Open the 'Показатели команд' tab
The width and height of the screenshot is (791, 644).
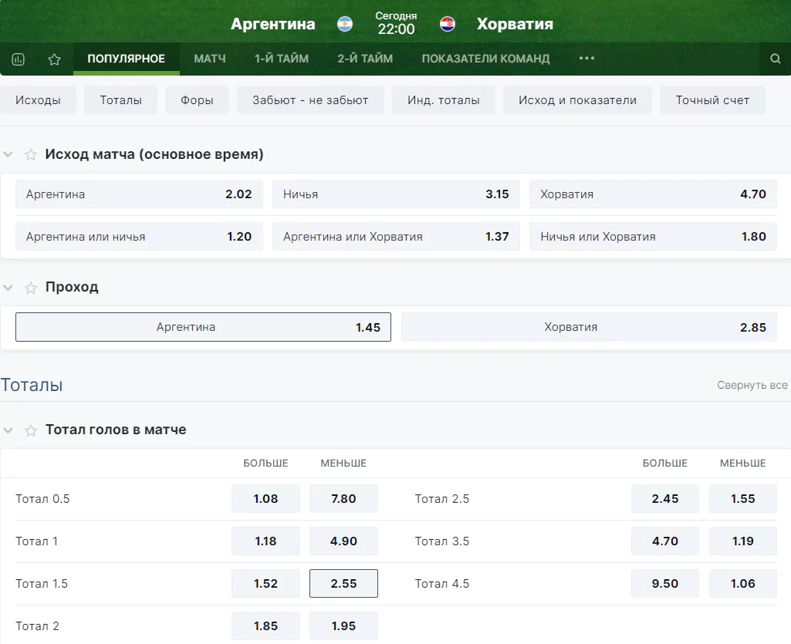[486, 59]
